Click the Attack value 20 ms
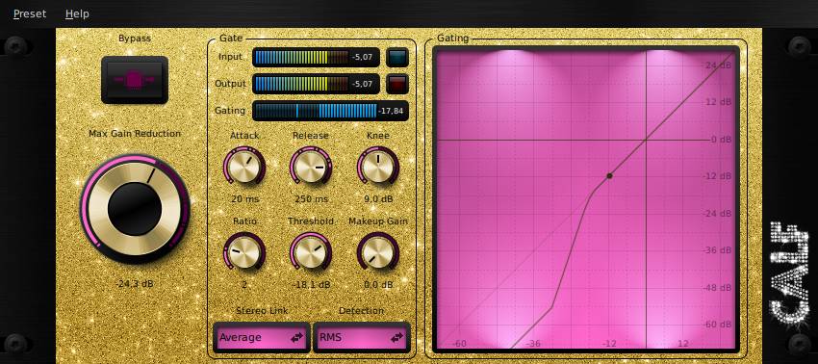This screenshot has height=364, width=818. [x=244, y=199]
